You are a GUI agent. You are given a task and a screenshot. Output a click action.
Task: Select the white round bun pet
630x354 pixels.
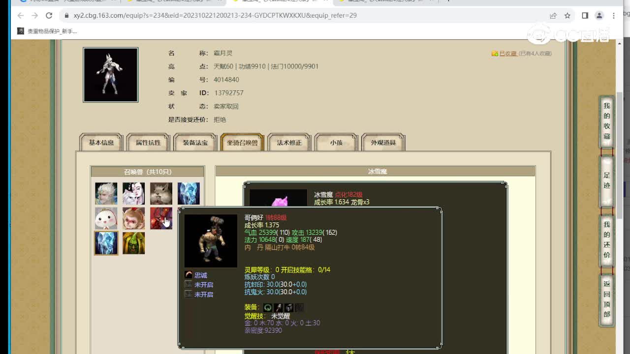point(106,218)
